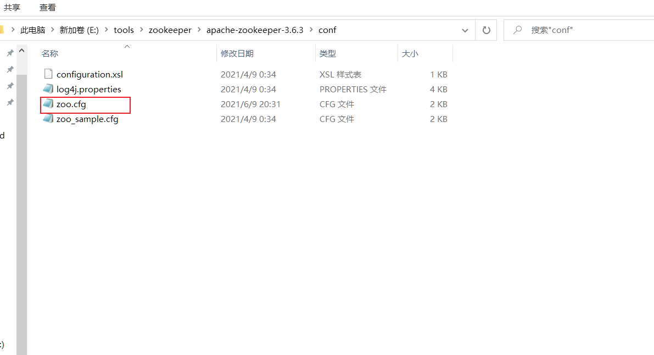This screenshot has height=355, width=654.
Task: Open the 查看 ribbon tab
Action: (x=48, y=8)
